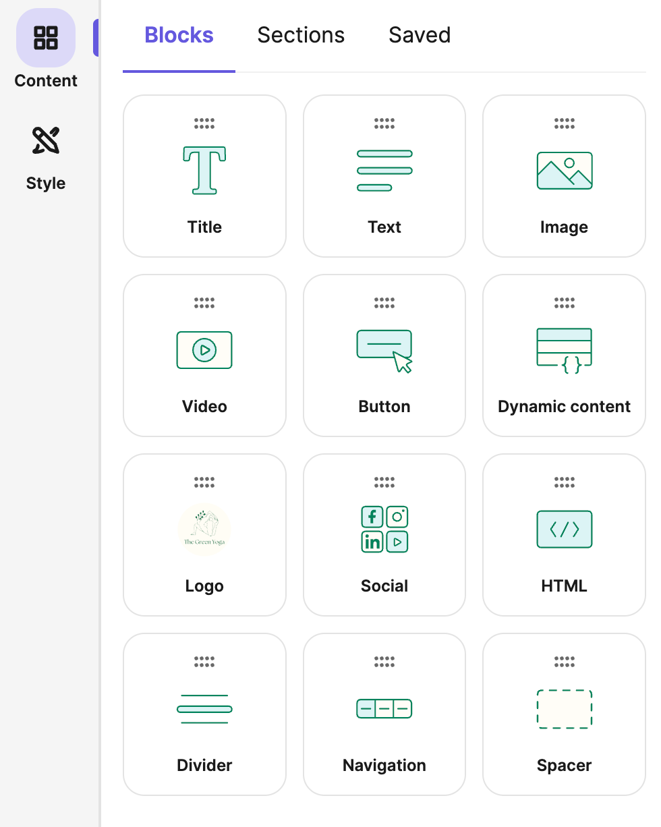Grab the drag handle above Title

(x=204, y=123)
